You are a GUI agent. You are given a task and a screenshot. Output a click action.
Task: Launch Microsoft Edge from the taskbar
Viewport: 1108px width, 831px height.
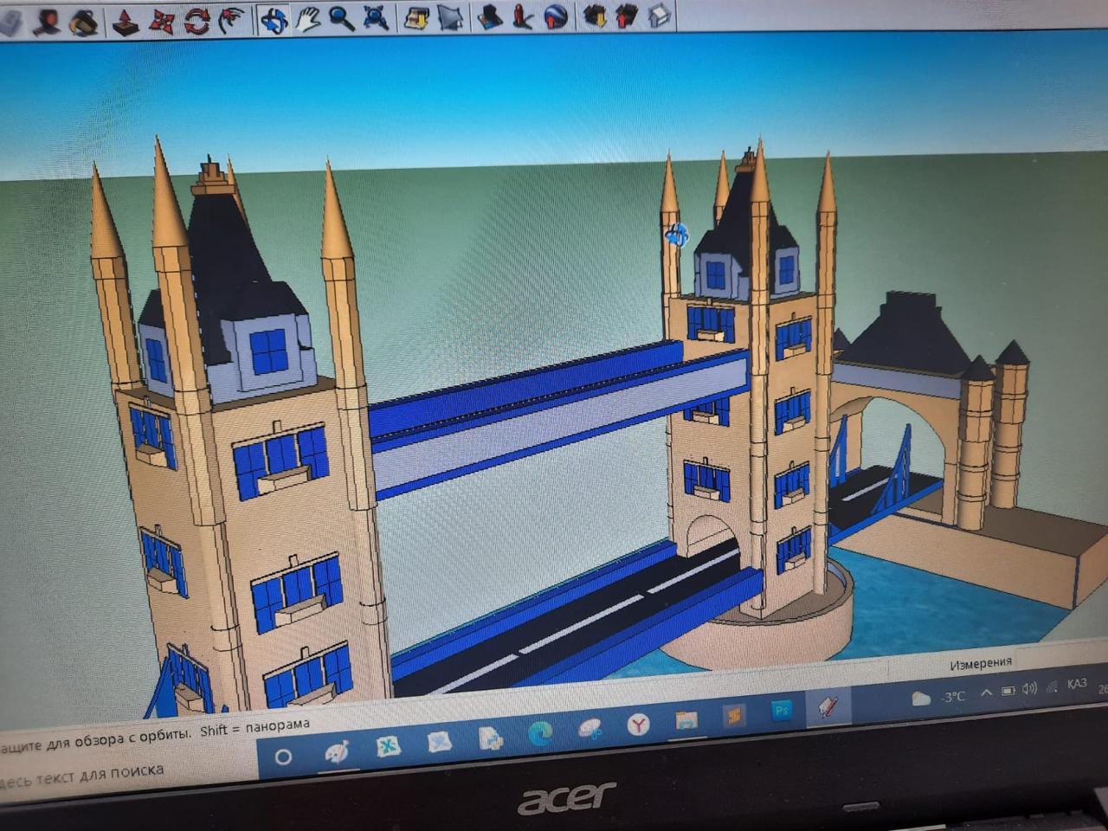click(x=541, y=733)
